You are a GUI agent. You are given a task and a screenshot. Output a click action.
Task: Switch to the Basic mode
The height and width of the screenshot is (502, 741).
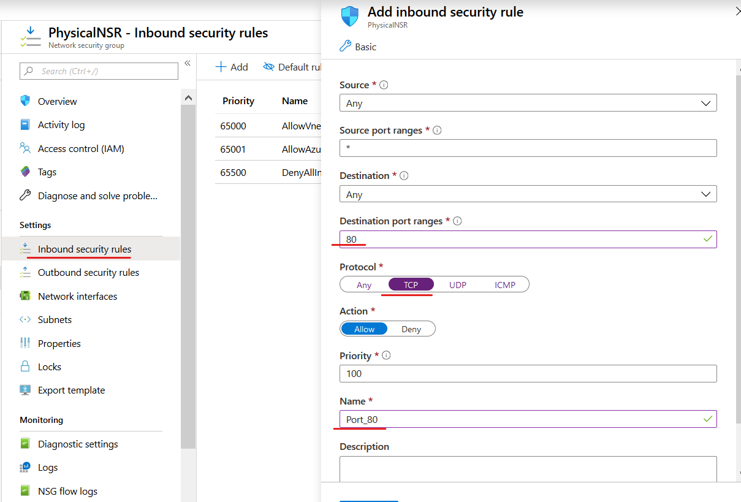point(358,47)
